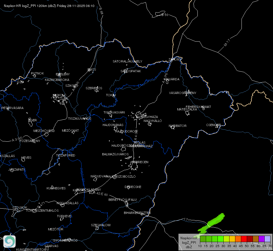Image resolution: width=273 pixels, height=251 pixels.
Task: Click the KAZINCBARCIKA label
Action: pyautogui.click(x=57, y=80)
